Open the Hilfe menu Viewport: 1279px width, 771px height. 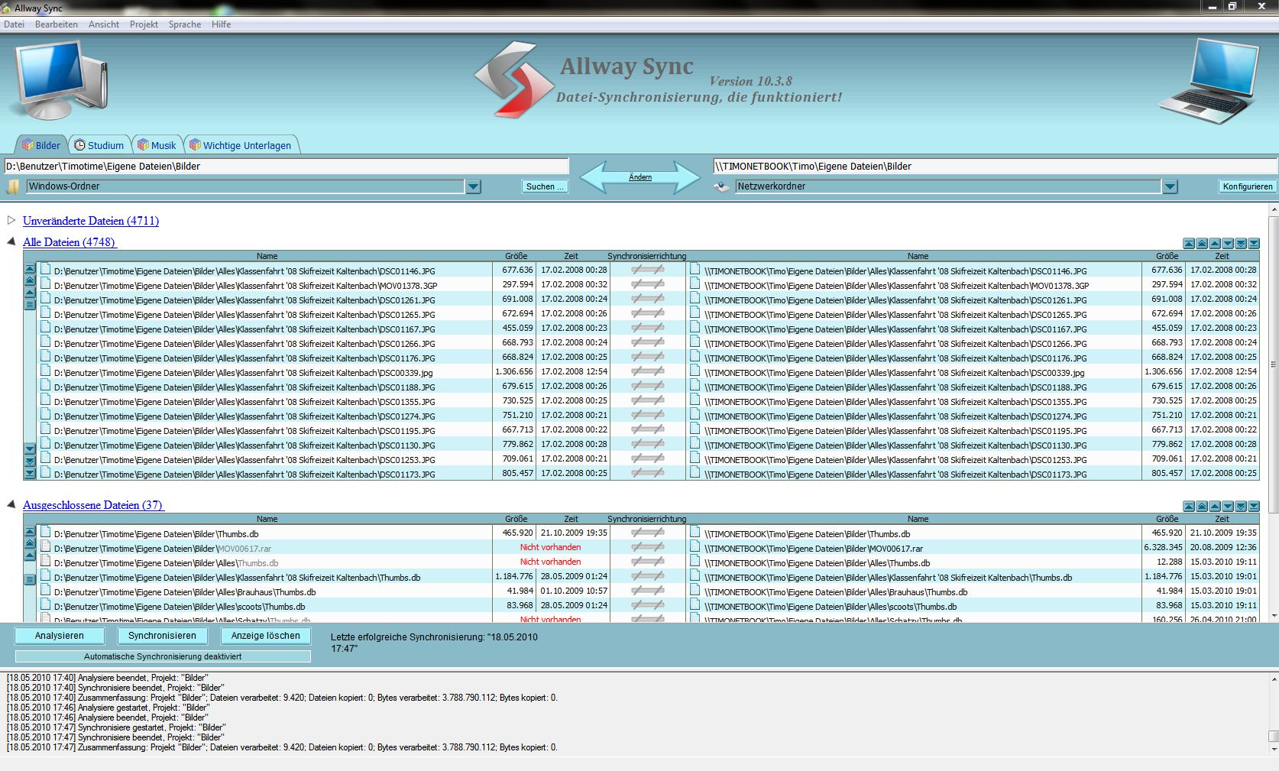click(x=222, y=24)
